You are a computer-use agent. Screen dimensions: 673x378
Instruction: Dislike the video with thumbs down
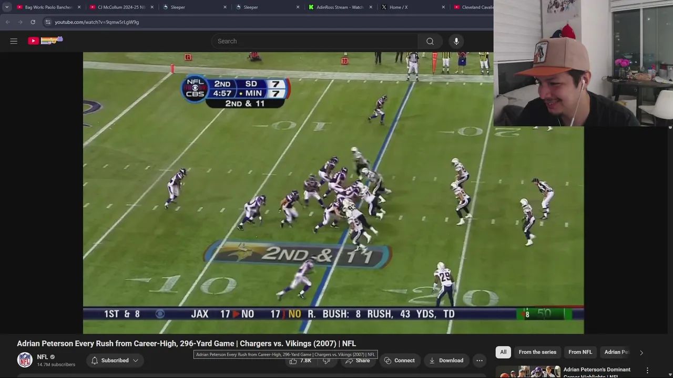pos(326,361)
